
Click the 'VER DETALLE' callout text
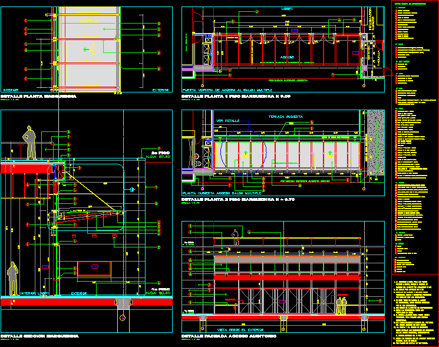[x=227, y=121]
